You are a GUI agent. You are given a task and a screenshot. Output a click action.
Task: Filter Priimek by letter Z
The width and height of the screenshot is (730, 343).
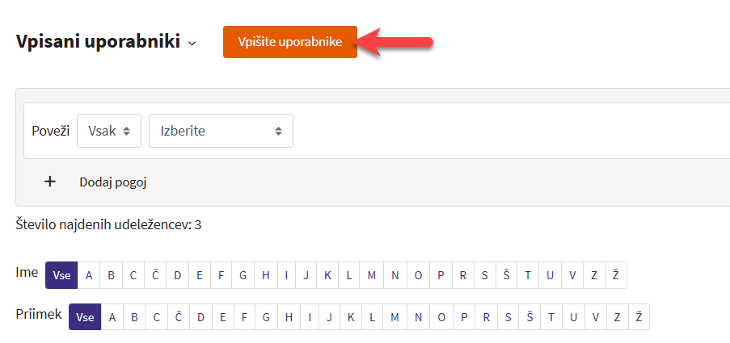point(617,317)
